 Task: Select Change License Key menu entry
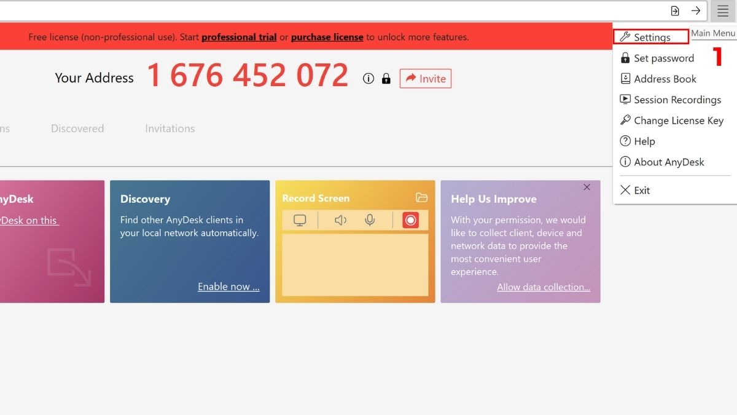[679, 121]
